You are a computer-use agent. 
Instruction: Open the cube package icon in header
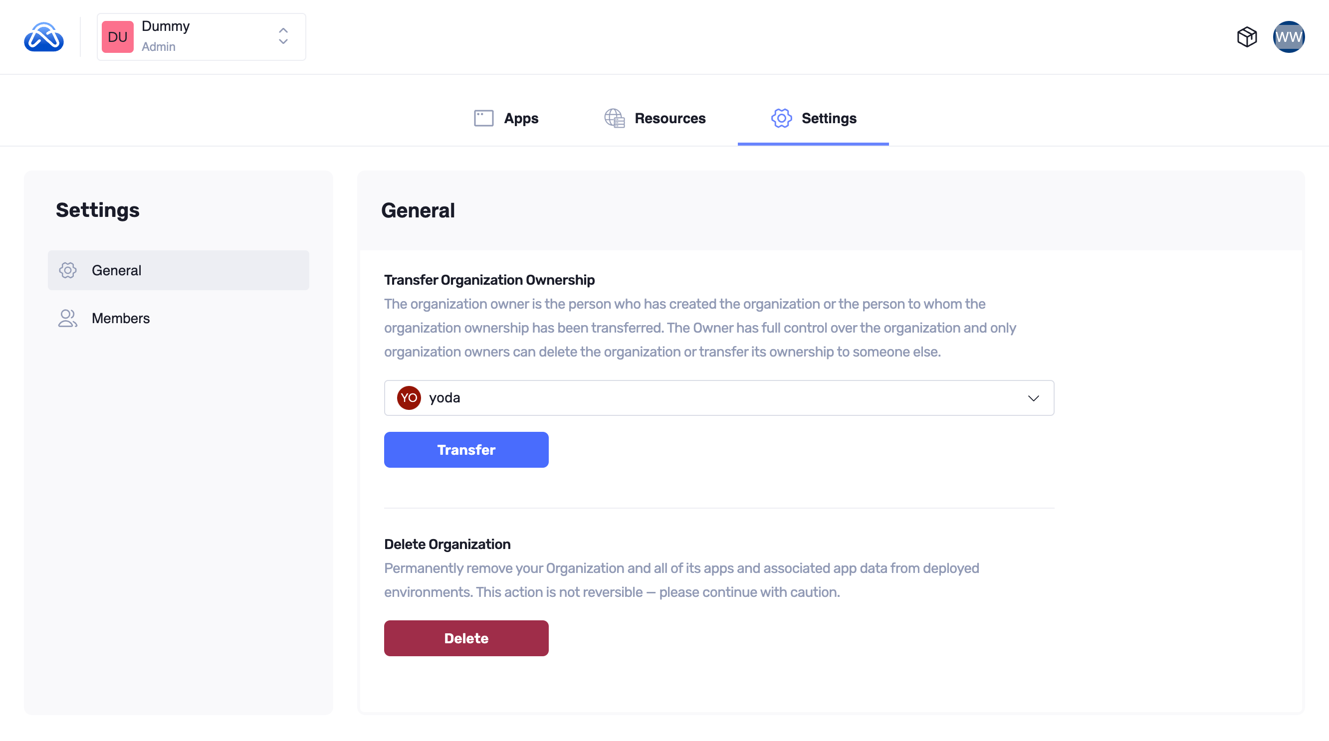(1247, 37)
